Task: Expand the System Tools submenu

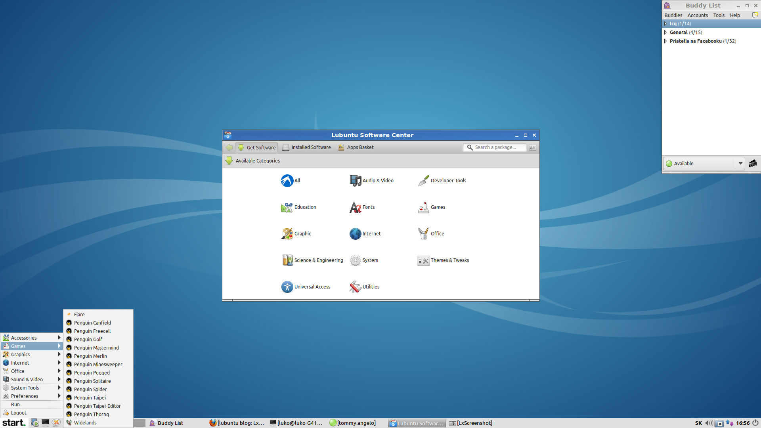Action: click(x=32, y=388)
